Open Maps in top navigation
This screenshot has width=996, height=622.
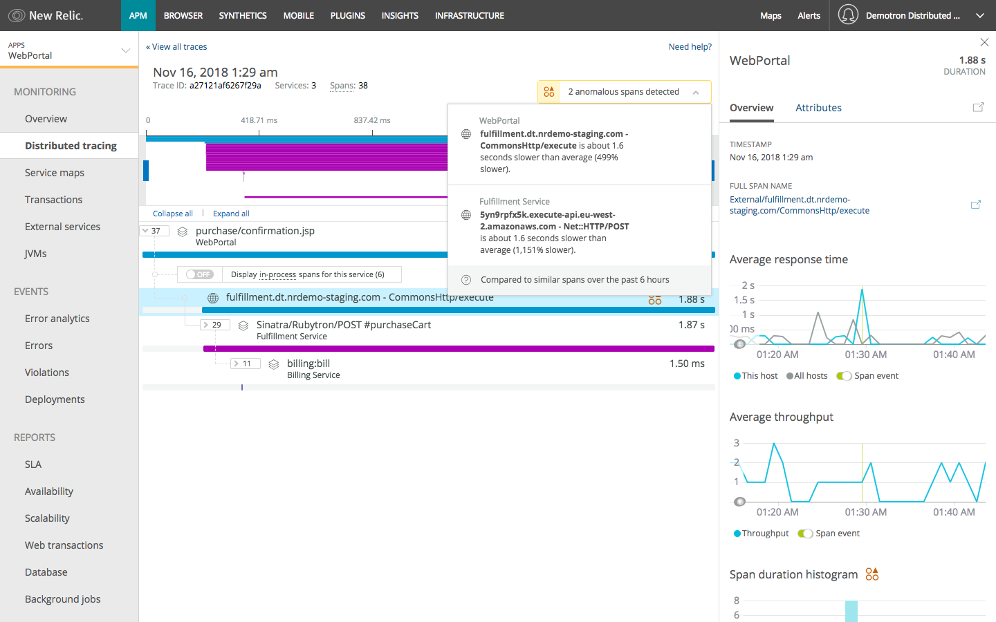click(x=771, y=15)
